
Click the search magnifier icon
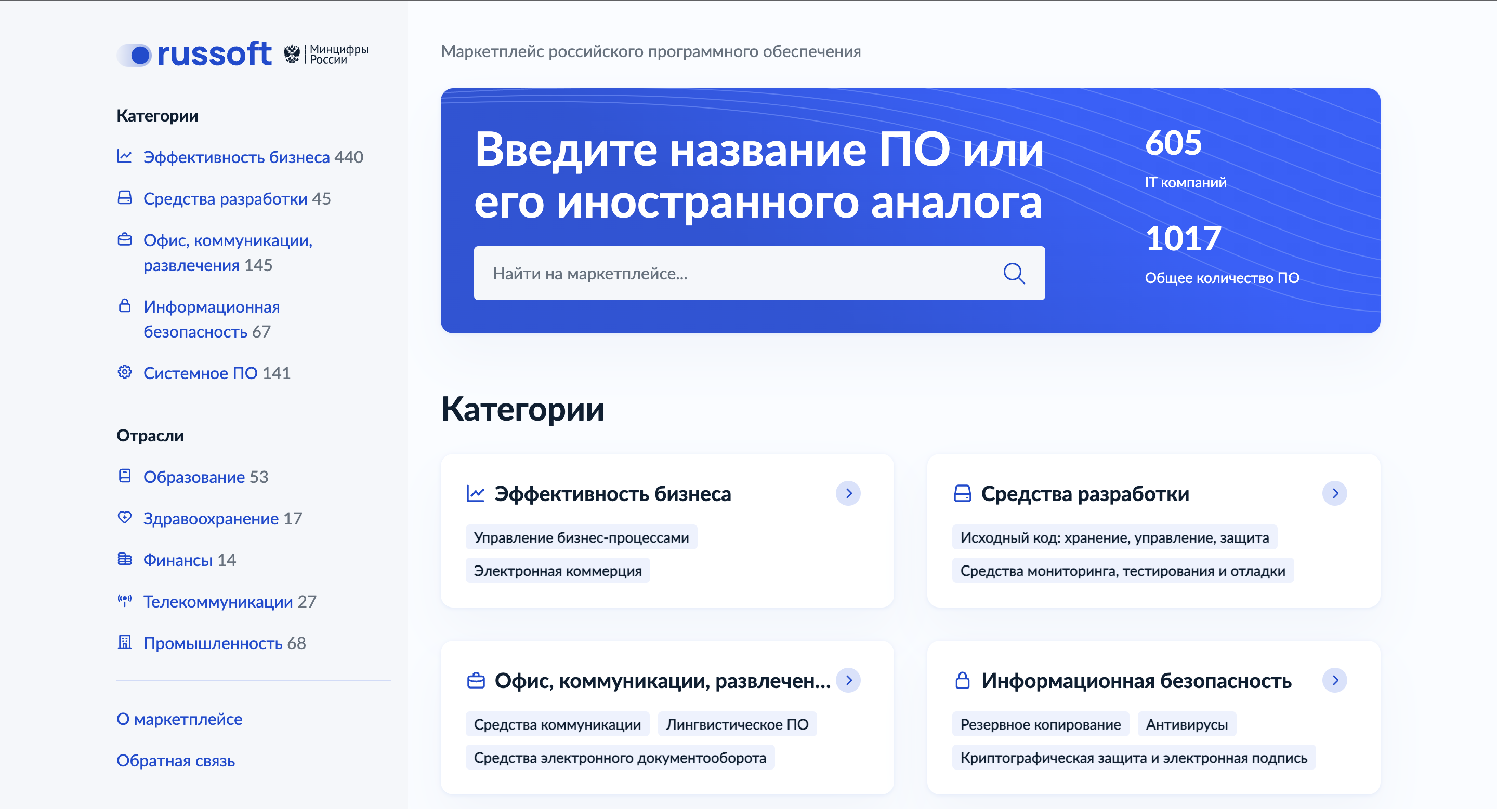coord(1014,273)
